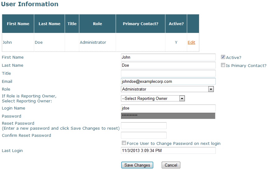Click the Primary Contact? column header

point(140,24)
